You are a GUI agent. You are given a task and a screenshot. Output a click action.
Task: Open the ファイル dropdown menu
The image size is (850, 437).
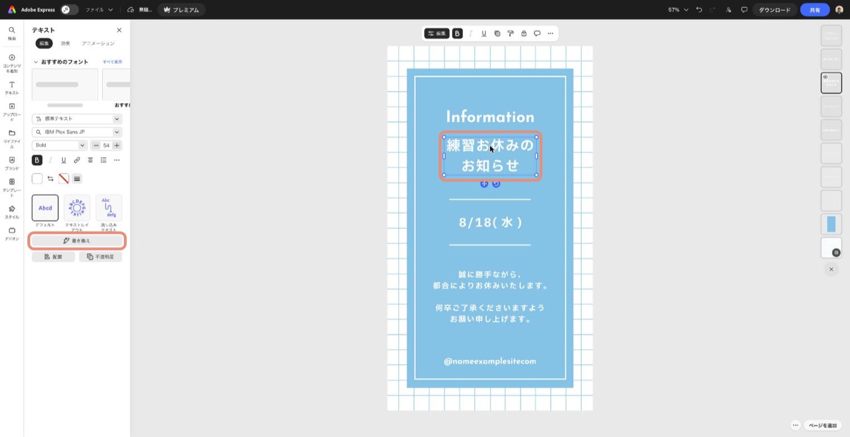click(x=99, y=10)
